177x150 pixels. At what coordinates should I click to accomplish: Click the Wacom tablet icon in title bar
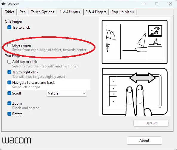[x=3, y=4]
